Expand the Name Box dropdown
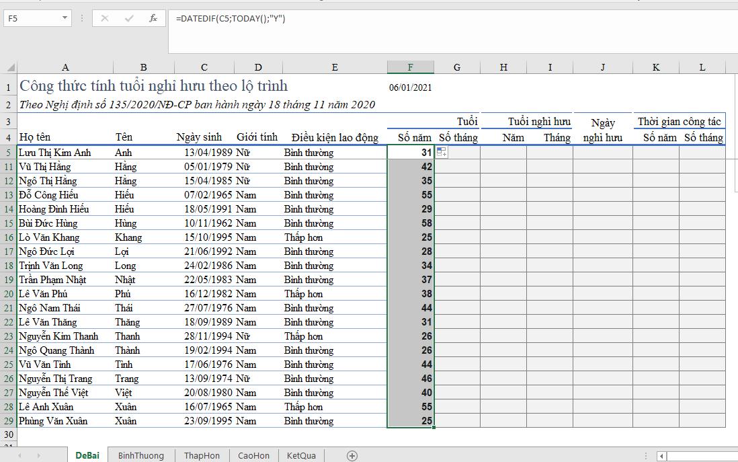Viewport: 738px width, 462px height. [65, 18]
